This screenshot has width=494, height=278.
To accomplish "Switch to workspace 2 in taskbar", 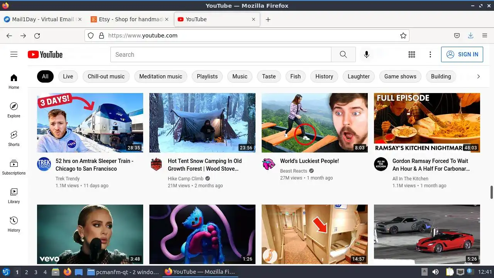I will pyautogui.click(x=26, y=272).
